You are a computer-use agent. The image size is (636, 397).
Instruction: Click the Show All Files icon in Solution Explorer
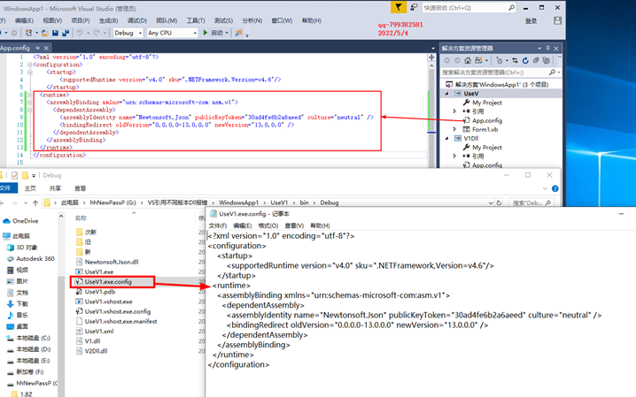click(x=547, y=60)
